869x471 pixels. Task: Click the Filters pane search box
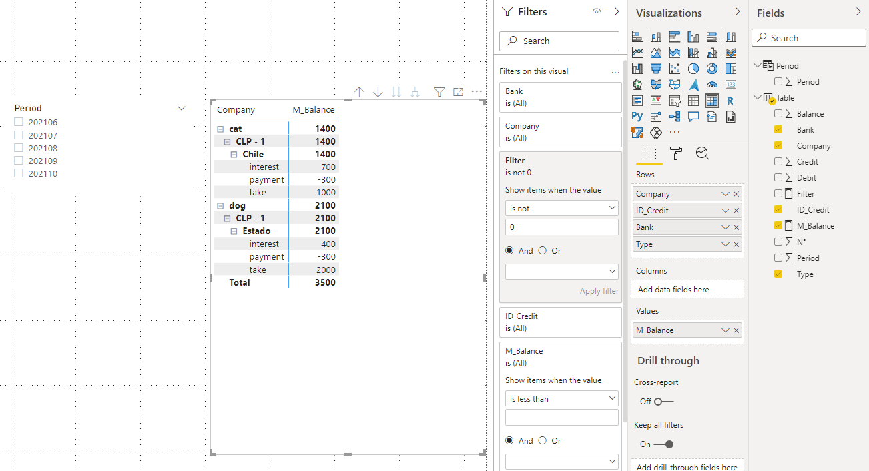click(x=559, y=41)
